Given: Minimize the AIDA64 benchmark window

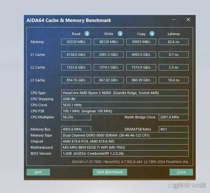Looking at the screenshot, I should [x=174, y=20].
